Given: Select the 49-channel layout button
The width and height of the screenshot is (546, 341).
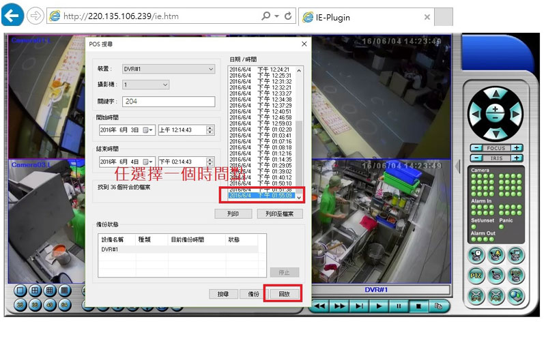Looking at the screenshot, I should pos(50,305).
